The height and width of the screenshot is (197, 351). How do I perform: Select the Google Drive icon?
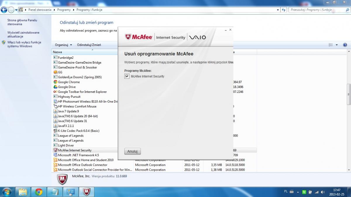56,87
